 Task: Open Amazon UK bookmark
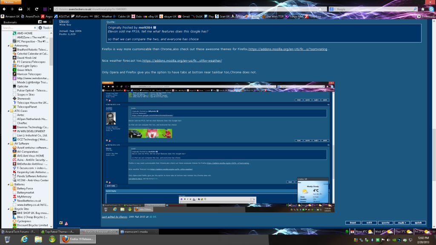tap(10, 17)
